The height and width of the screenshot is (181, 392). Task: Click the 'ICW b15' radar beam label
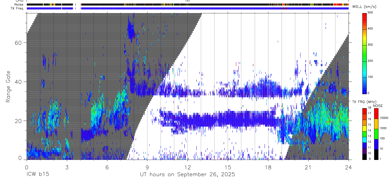(38, 174)
